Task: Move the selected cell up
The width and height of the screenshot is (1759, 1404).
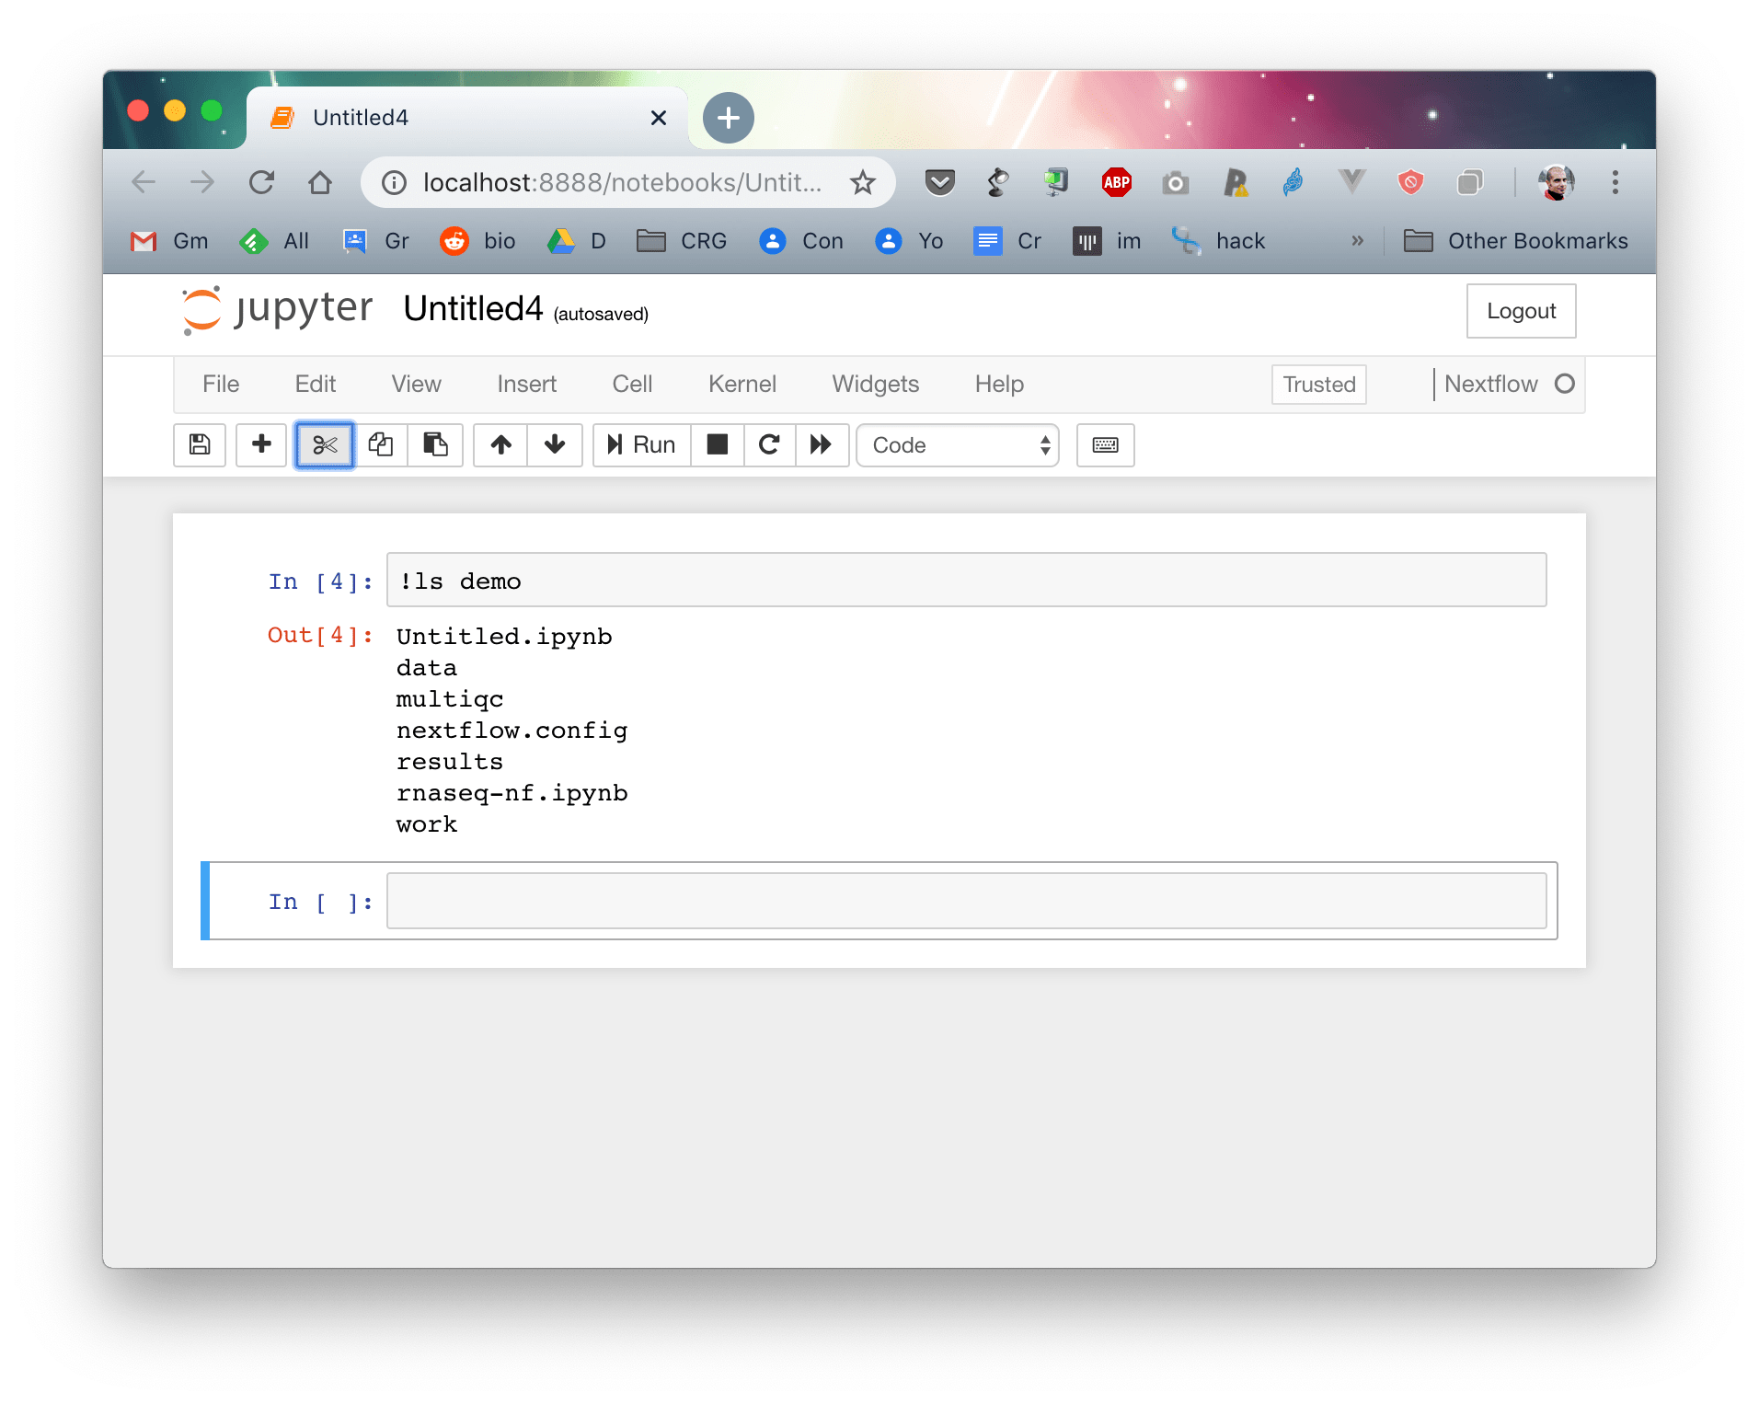Action: click(x=500, y=444)
